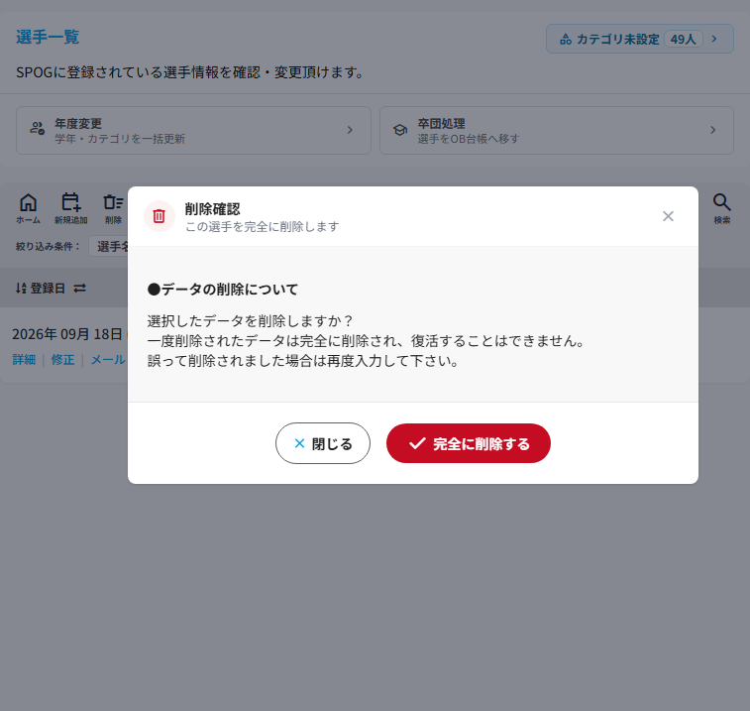Image resolution: width=750 pixels, height=711 pixels.
Task: Click the 年度変更 people icon
Action: click(38, 128)
